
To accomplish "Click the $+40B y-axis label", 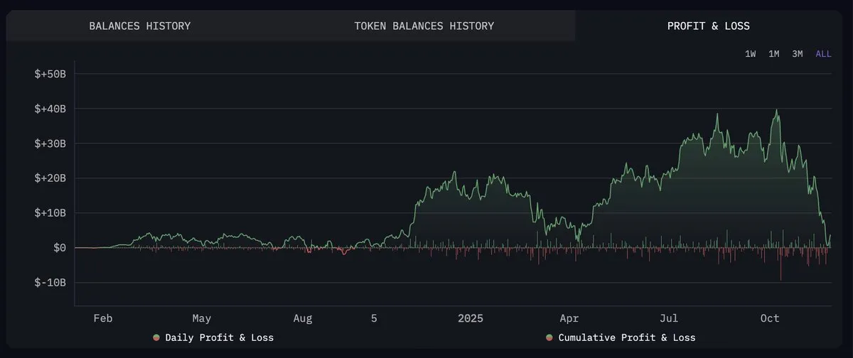I will 50,109.
